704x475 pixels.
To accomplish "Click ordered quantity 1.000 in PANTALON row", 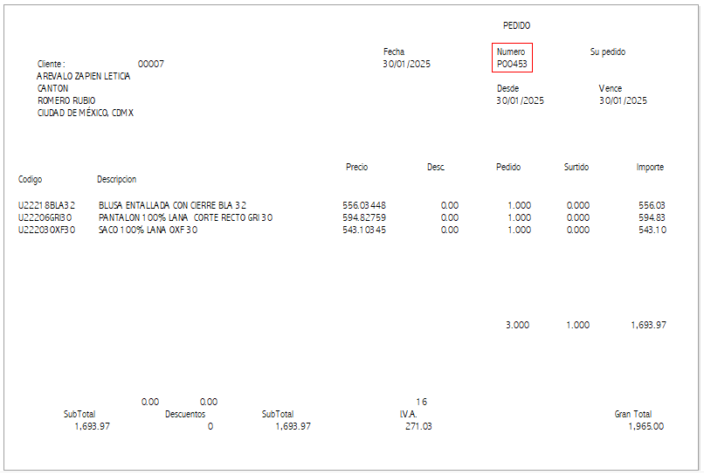I will [520, 217].
